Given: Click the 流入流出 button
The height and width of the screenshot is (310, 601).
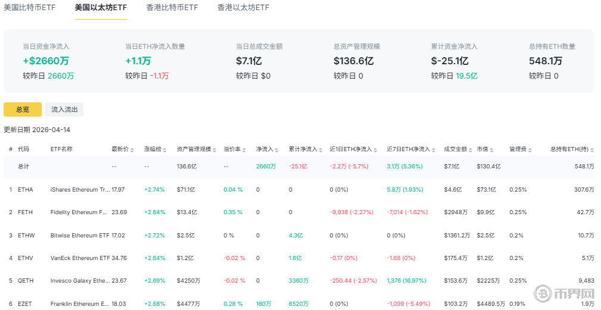Looking at the screenshot, I should click(64, 109).
